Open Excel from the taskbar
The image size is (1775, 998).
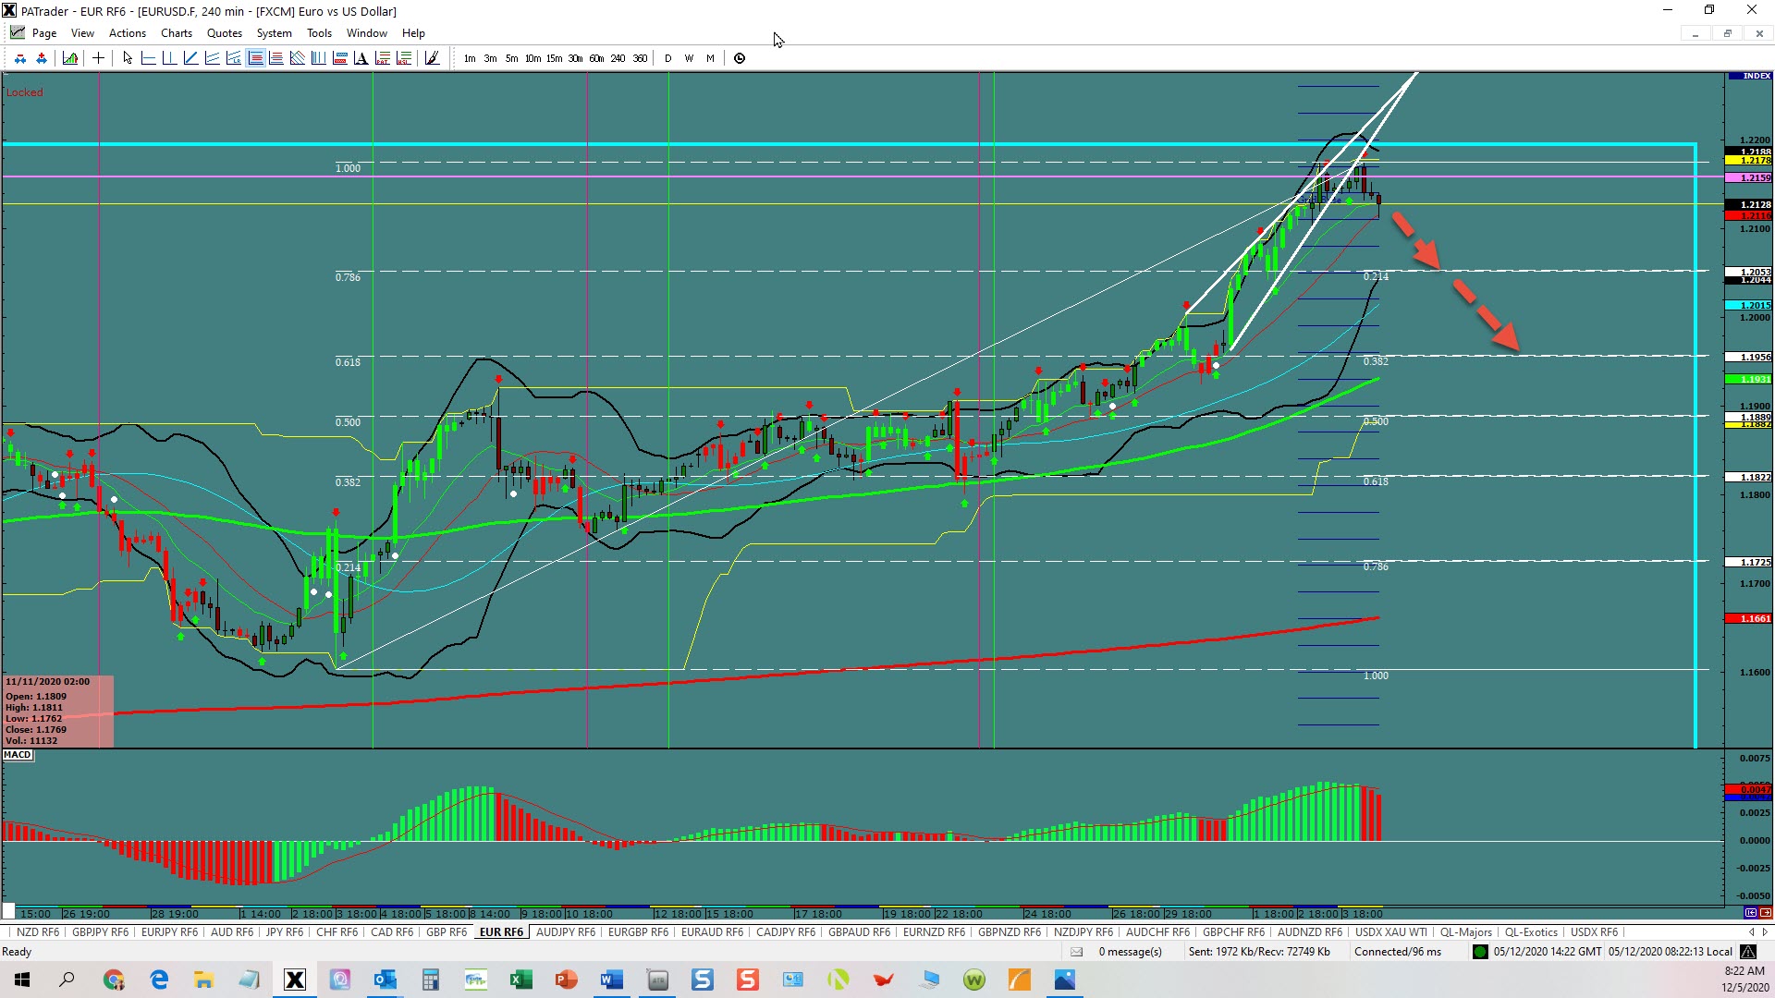point(520,980)
